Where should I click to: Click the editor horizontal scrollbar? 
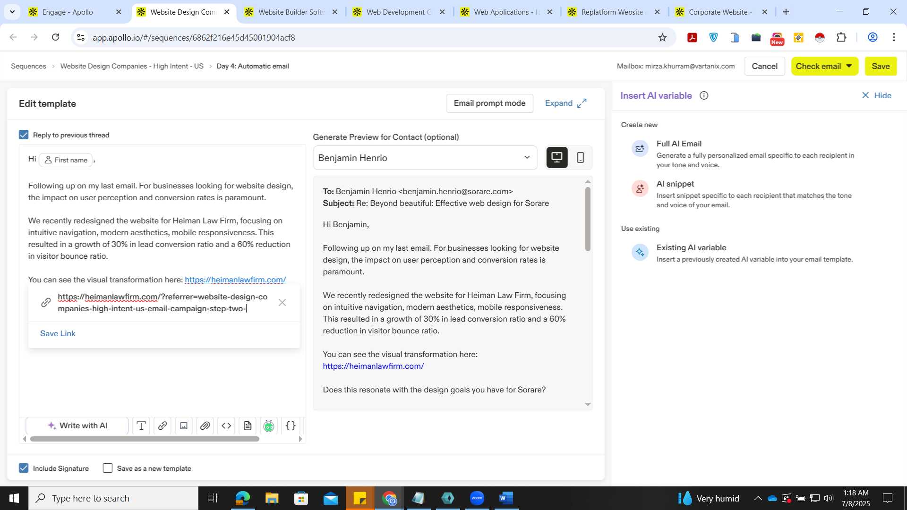[145, 439]
